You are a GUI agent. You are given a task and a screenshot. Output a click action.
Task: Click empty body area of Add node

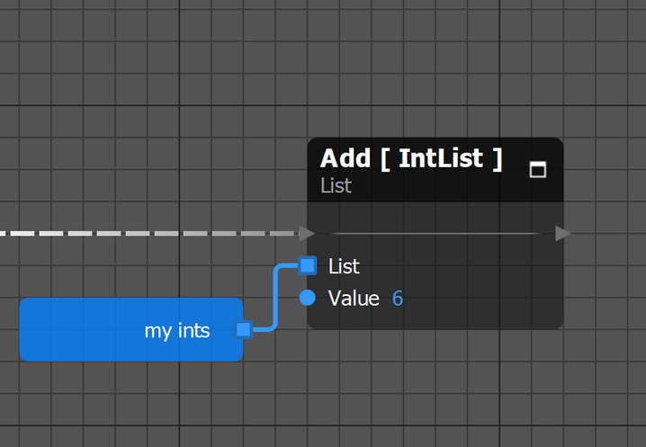click(x=474, y=289)
